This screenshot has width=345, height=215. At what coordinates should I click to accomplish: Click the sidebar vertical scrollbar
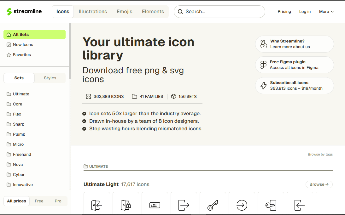(x=70, y=51)
